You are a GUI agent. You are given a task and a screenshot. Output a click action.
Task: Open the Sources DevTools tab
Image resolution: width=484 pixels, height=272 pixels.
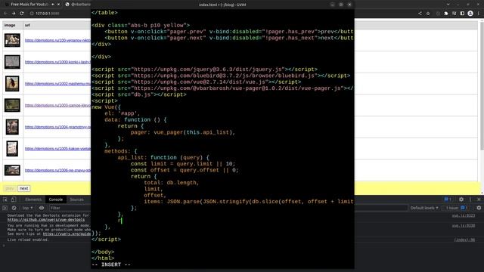[76, 199]
